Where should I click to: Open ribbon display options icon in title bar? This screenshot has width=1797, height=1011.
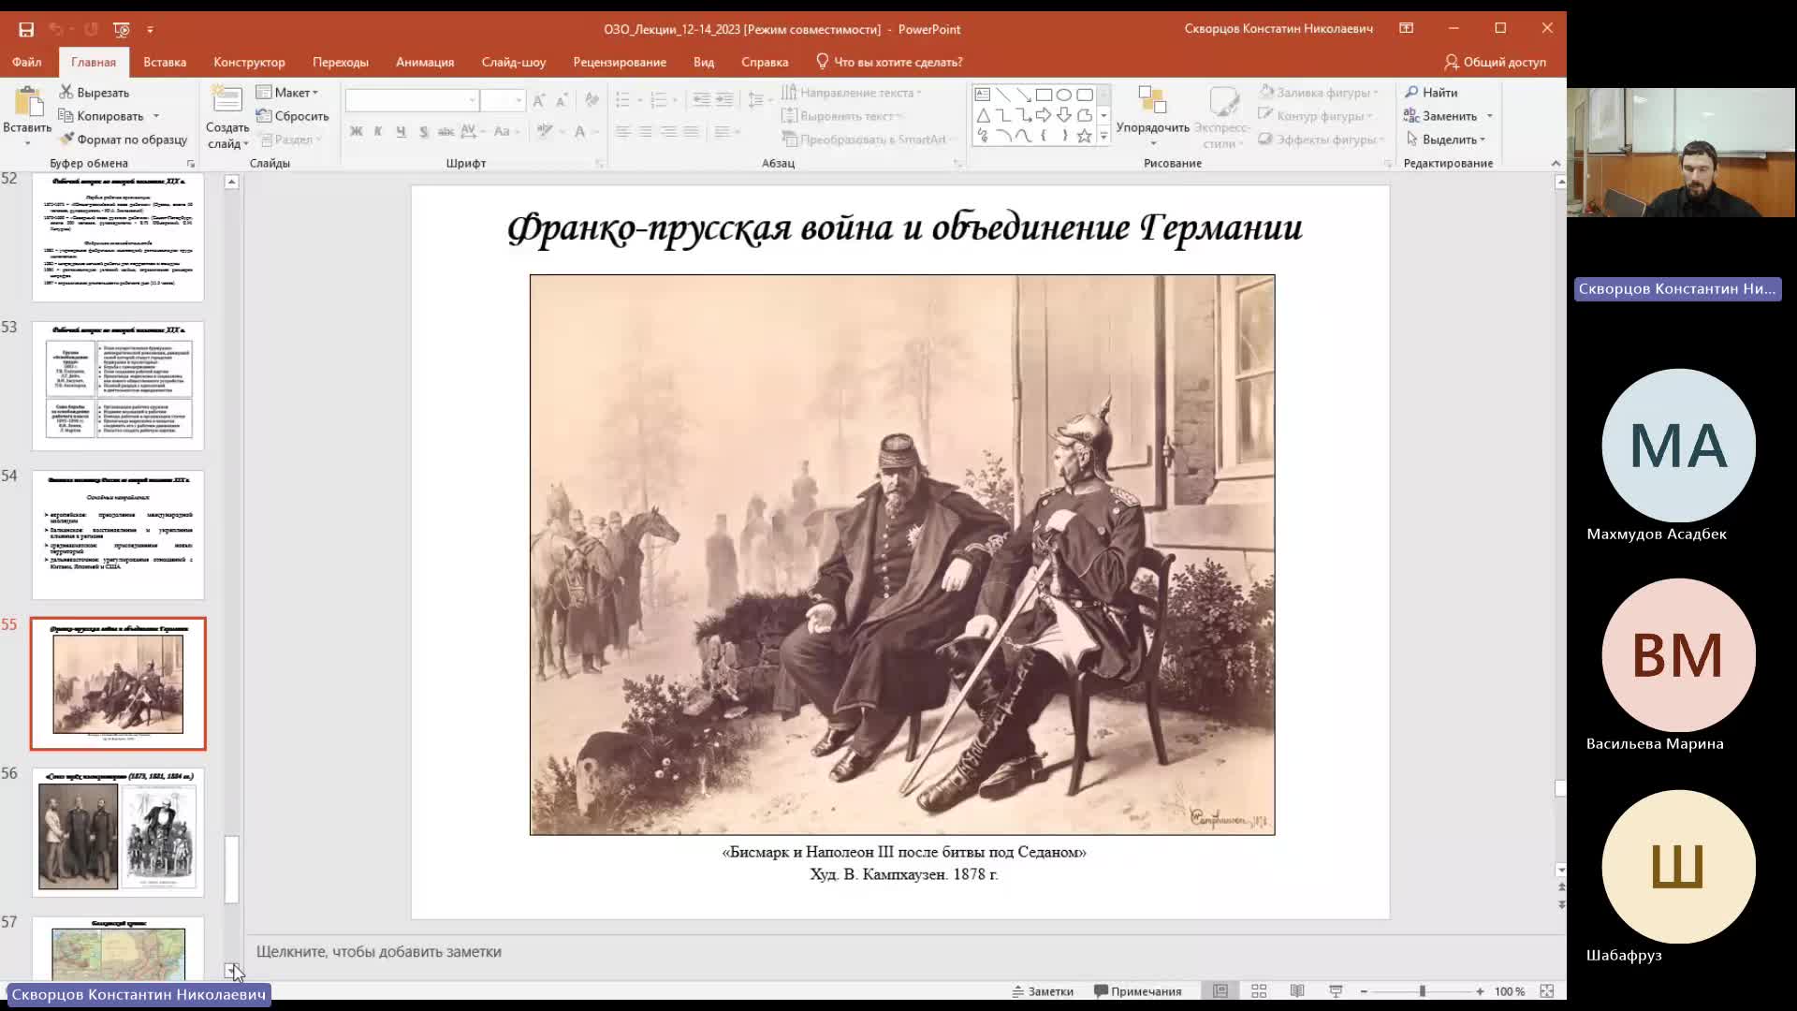point(1406,29)
